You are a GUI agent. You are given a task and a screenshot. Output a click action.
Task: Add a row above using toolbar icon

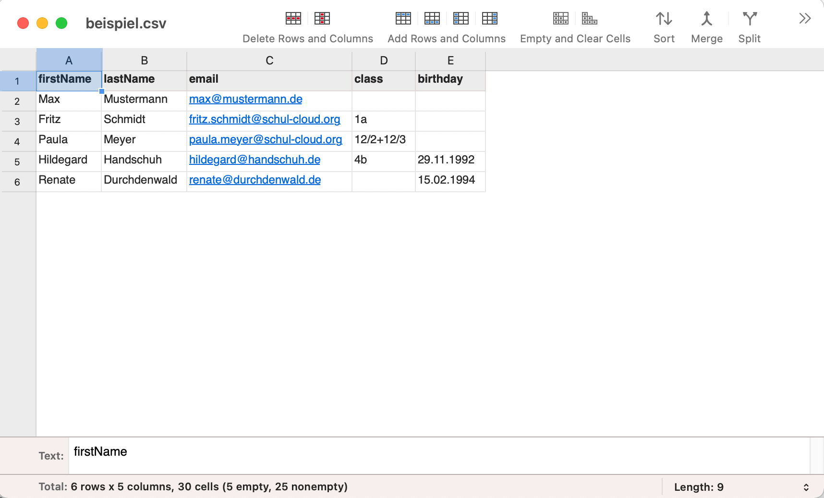(403, 19)
